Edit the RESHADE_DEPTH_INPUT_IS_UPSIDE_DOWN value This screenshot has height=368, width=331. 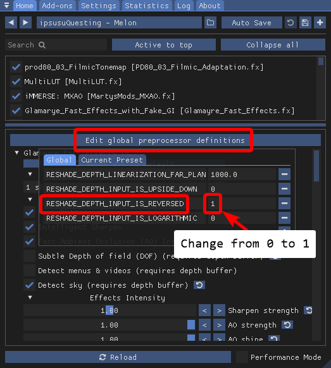pos(242,189)
